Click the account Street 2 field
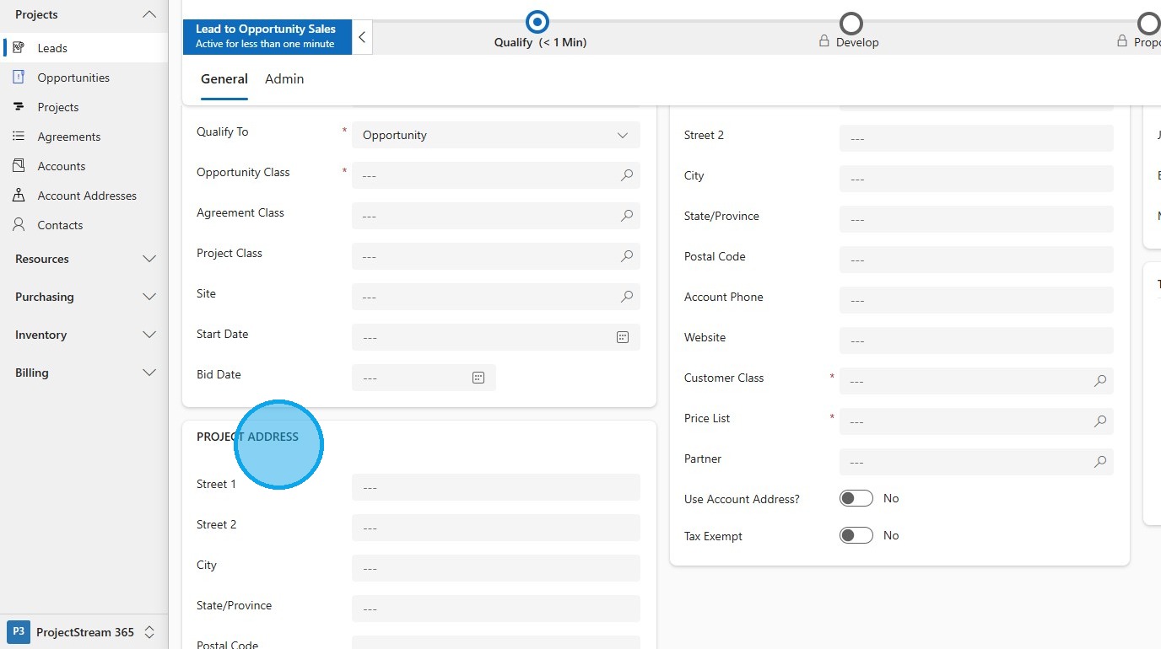Screen dimensions: 1161x649 pyautogui.click(x=976, y=138)
